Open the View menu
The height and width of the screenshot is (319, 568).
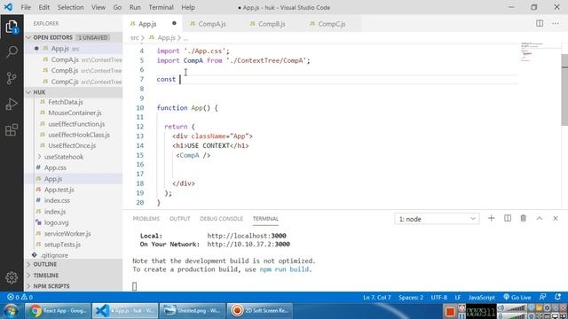[99, 7]
